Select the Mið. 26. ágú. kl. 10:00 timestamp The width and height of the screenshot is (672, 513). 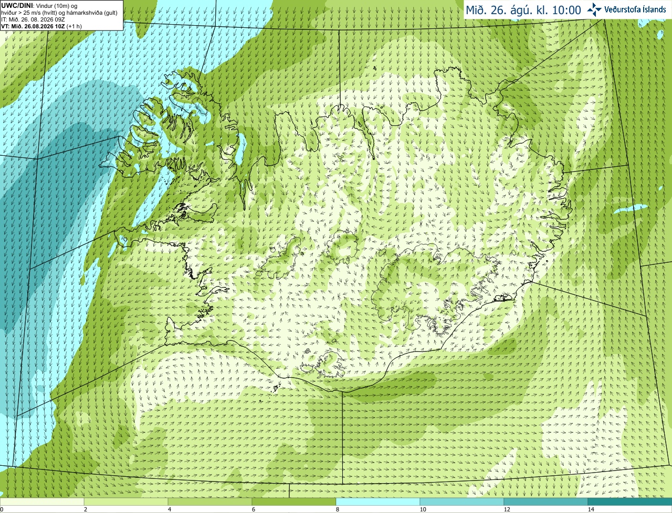tap(523, 10)
